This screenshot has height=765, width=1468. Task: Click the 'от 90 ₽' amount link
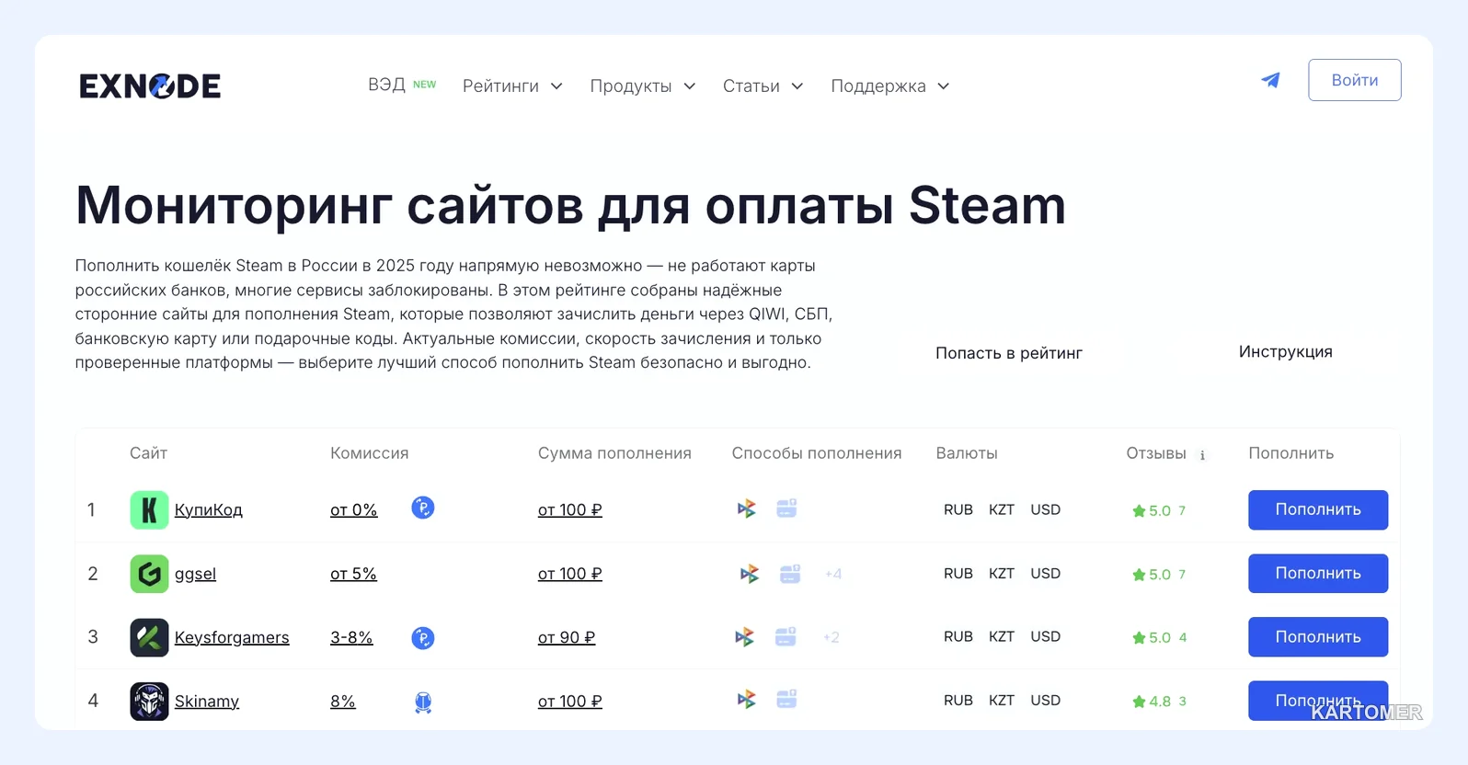coord(567,637)
